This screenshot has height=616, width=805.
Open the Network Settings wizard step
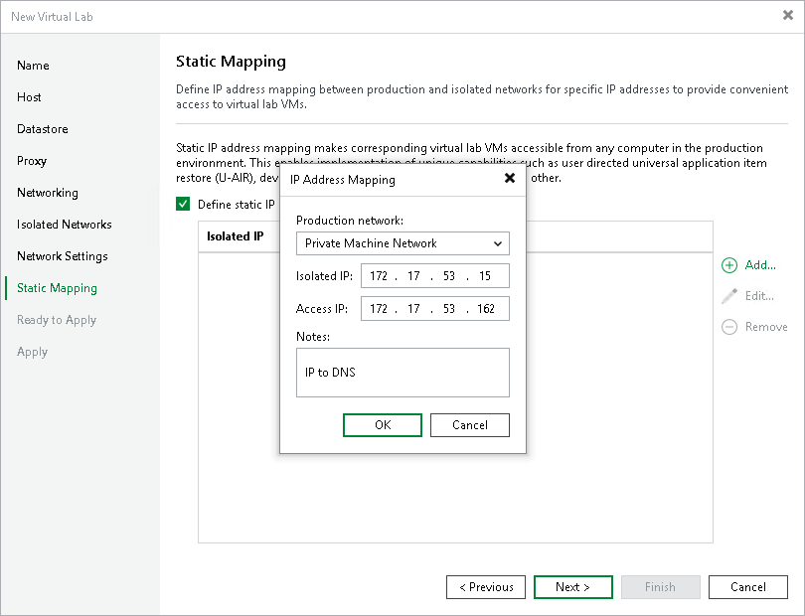[x=63, y=256]
